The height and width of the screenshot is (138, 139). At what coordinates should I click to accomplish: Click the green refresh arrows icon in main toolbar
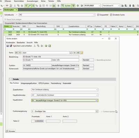click(x=78, y=6)
